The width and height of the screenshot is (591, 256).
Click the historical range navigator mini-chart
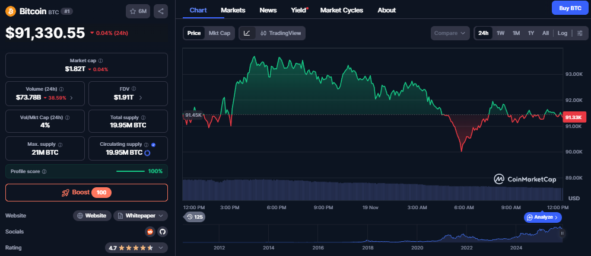[x=371, y=234]
